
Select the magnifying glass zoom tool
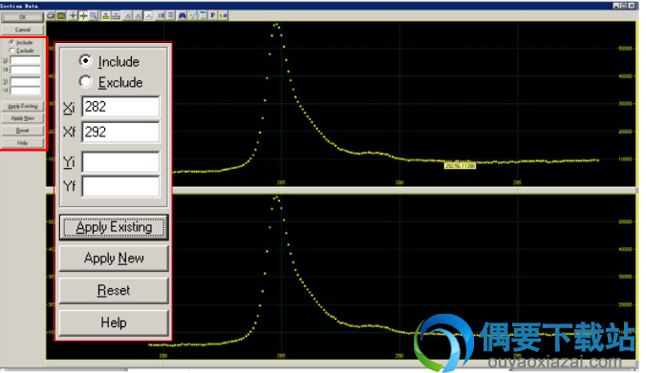point(94,15)
